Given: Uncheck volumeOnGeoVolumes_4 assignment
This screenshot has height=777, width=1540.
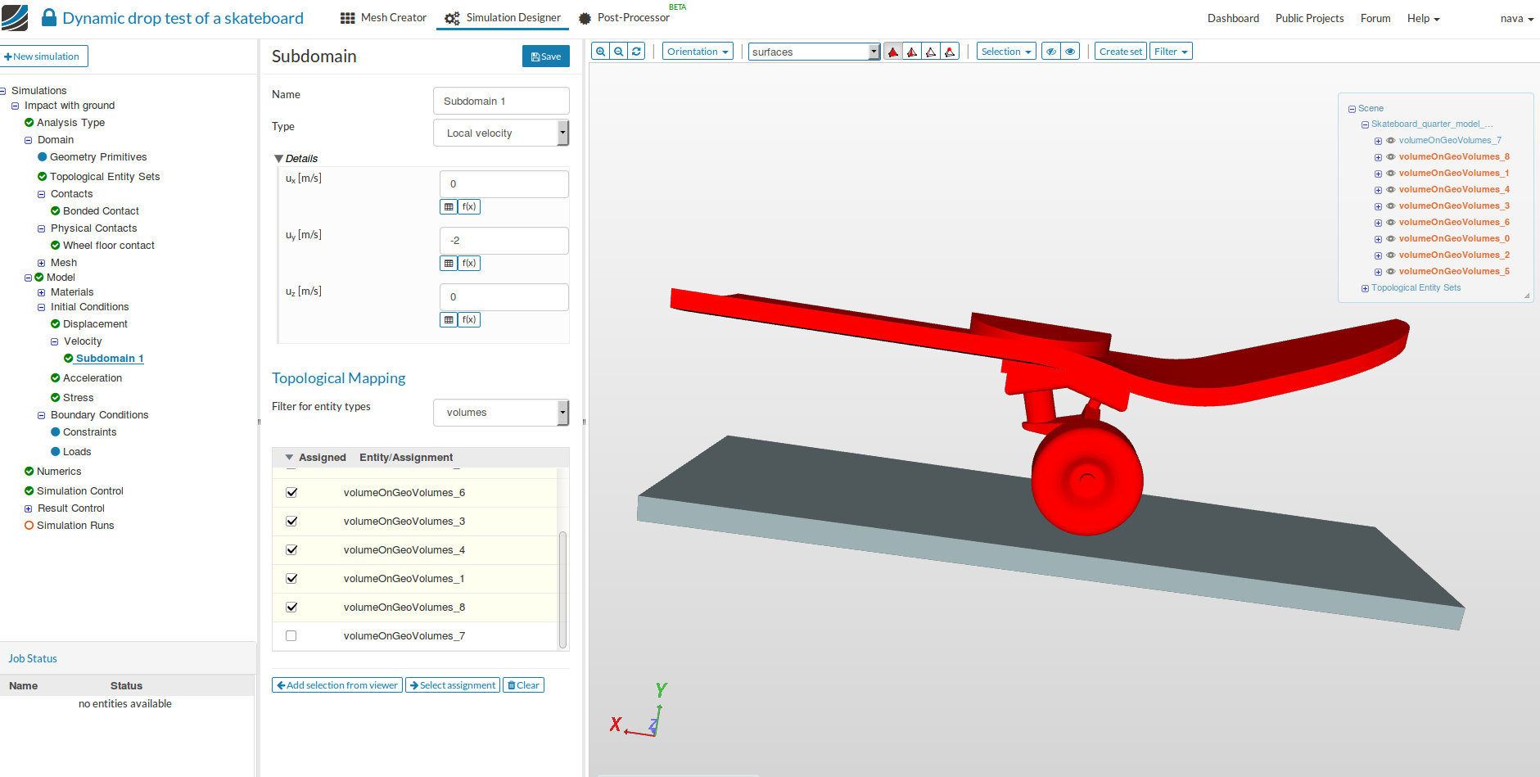Looking at the screenshot, I should [x=291, y=550].
